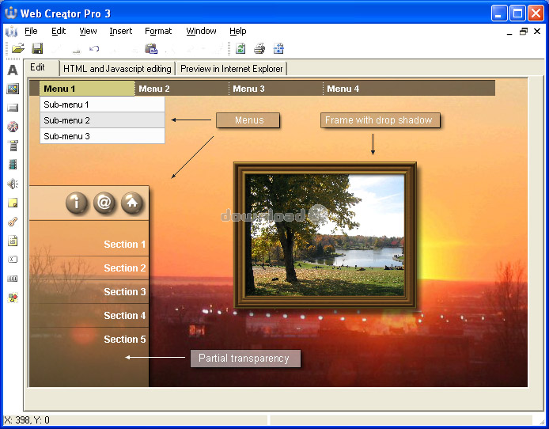Select the key icon in the sidebar

coord(13,222)
